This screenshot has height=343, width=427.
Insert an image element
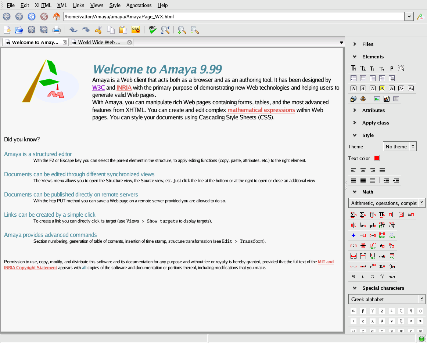(x=377, y=99)
